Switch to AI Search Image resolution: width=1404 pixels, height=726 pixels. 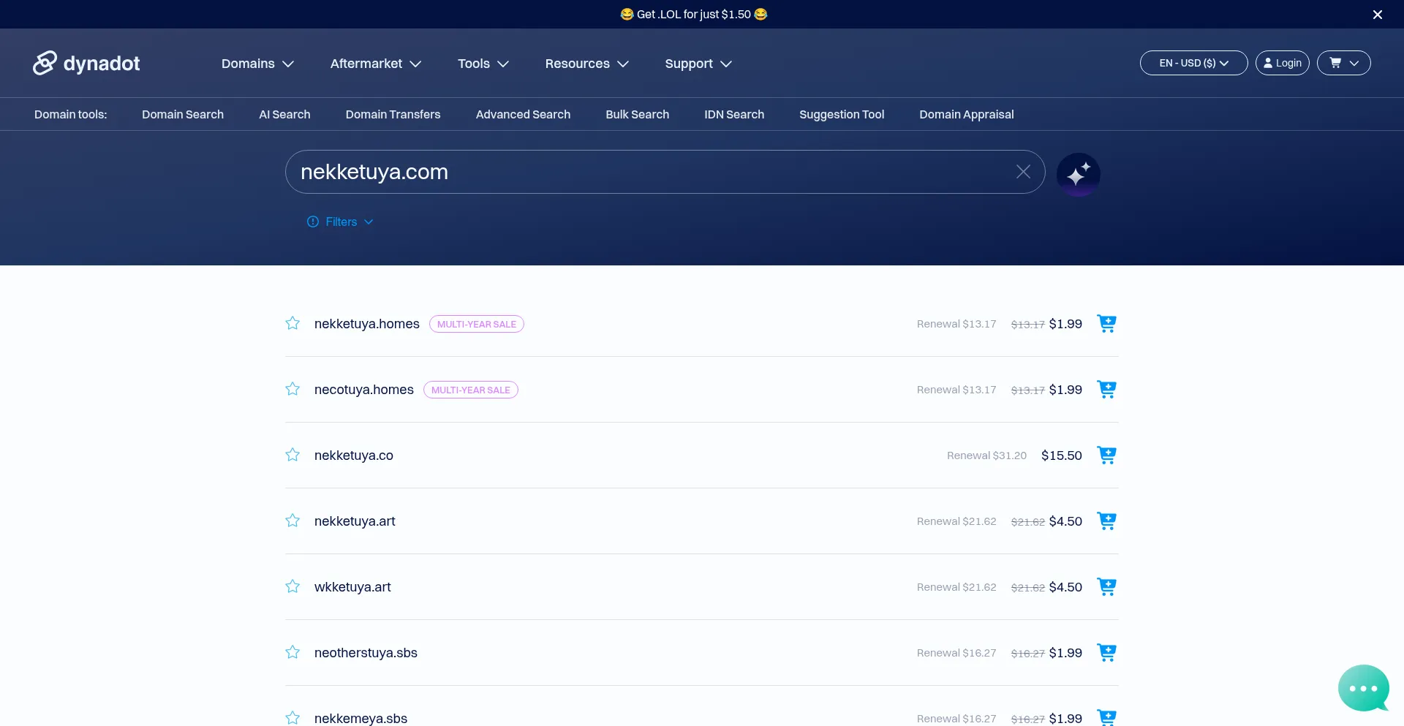(x=284, y=114)
